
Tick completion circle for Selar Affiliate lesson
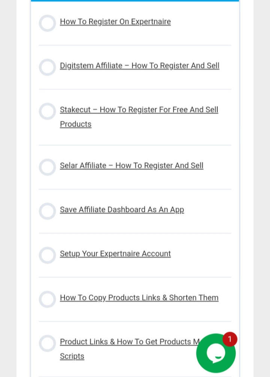[47, 167]
